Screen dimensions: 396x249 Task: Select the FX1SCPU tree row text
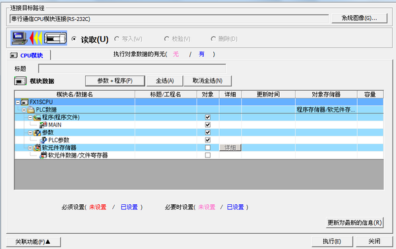(41, 102)
